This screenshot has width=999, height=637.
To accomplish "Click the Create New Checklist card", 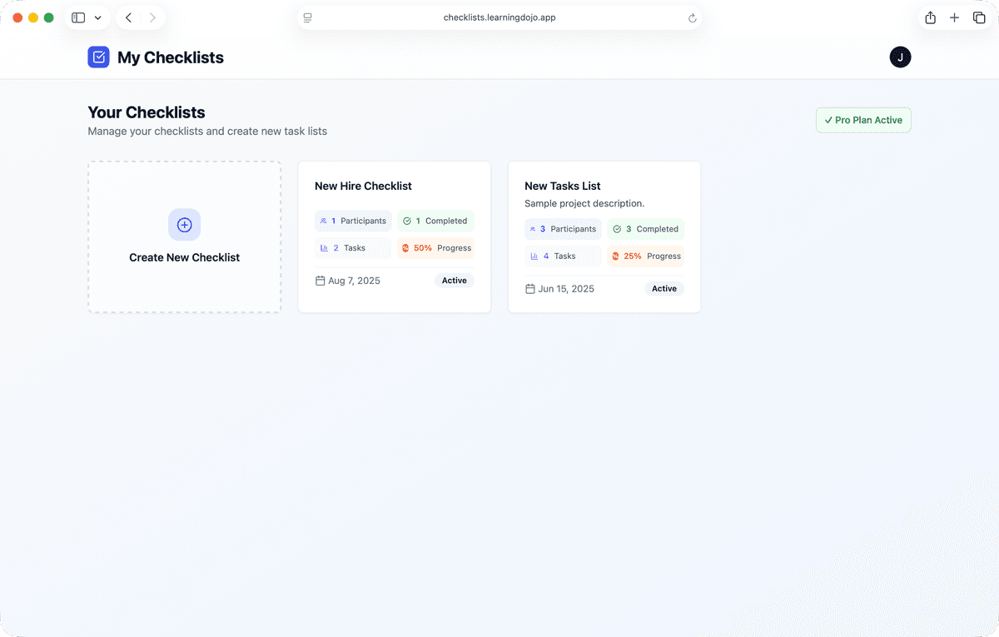I will 185,237.
